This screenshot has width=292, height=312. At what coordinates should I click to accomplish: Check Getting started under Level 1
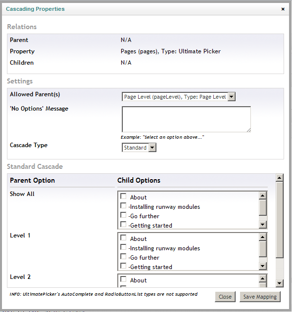coord(123,266)
